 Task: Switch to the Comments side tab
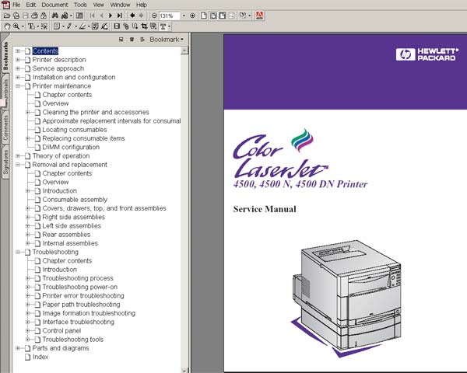click(x=5, y=128)
